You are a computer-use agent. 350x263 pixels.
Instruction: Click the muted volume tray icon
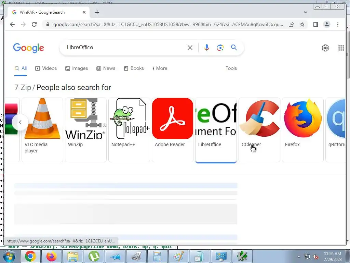315,257
